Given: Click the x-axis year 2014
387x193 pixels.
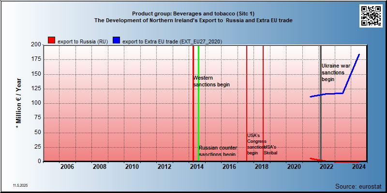Looking at the screenshot, I should 197,166.
